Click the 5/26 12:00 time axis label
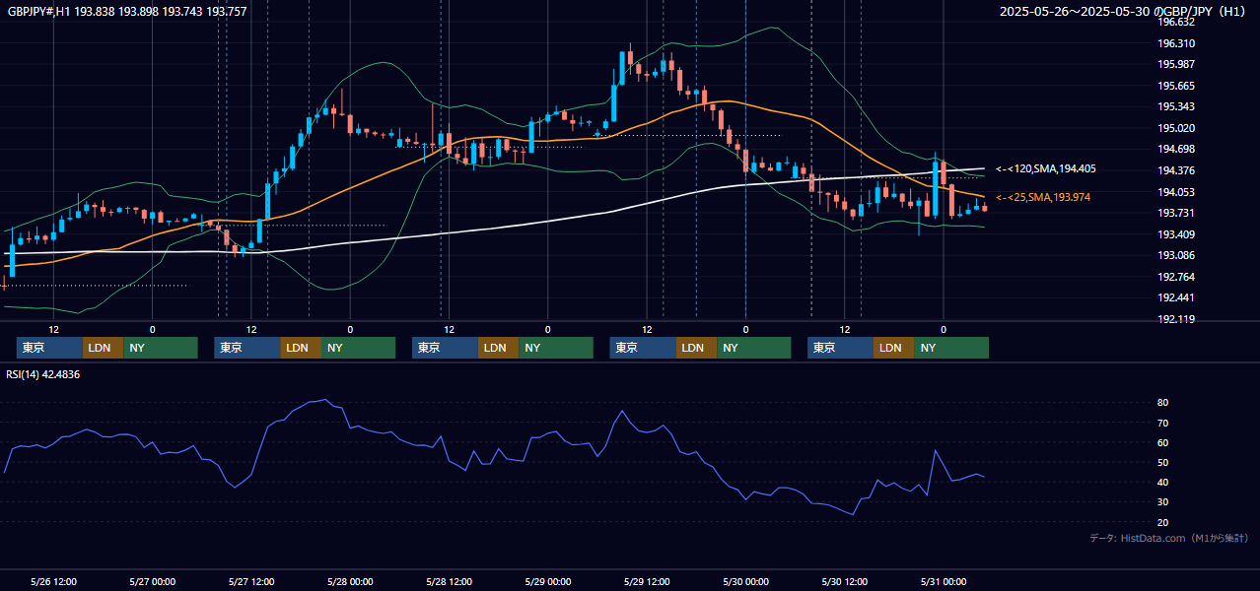1260x591 pixels. [x=53, y=582]
